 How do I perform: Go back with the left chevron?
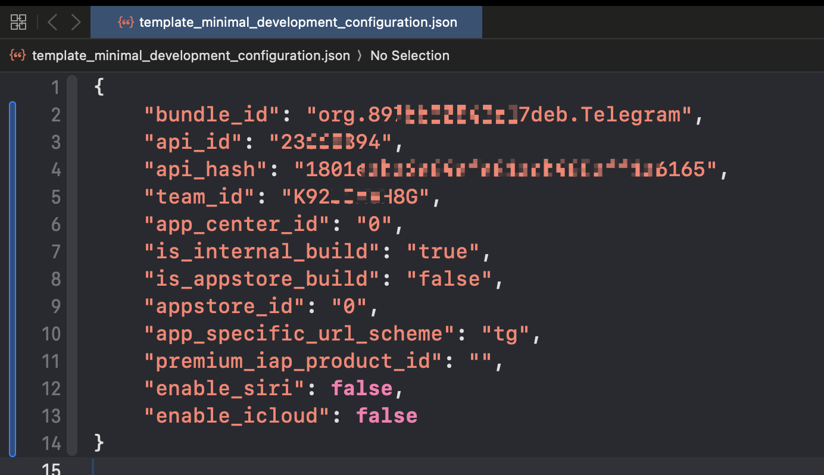pyautogui.click(x=52, y=23)
